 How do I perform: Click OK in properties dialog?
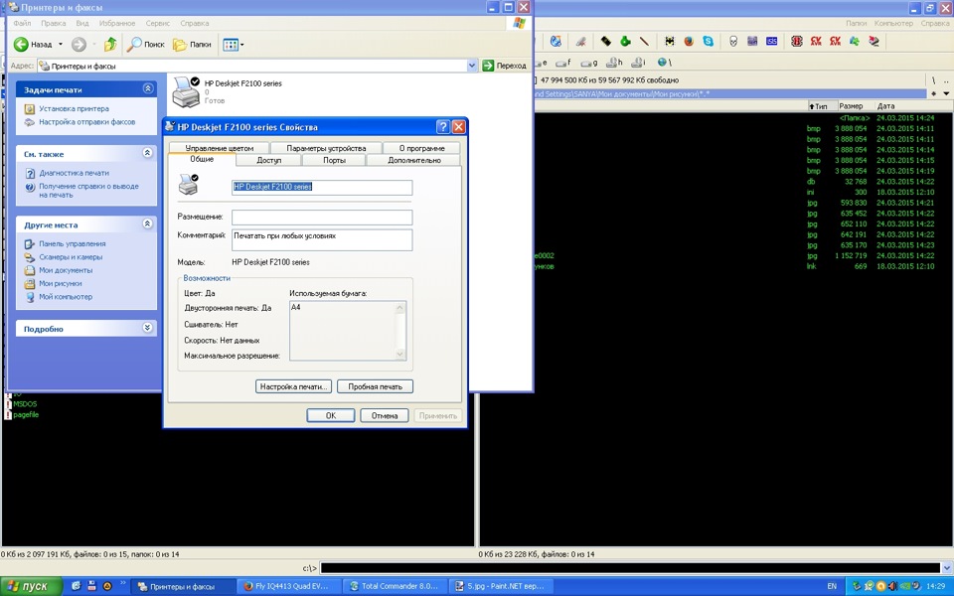coord(330,415)
